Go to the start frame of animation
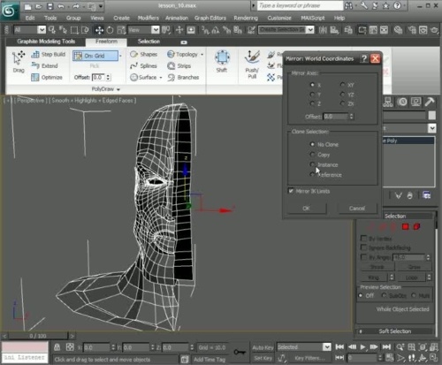Image resolution: width=442 pixels, height=365 pixels. coord(339,347)
